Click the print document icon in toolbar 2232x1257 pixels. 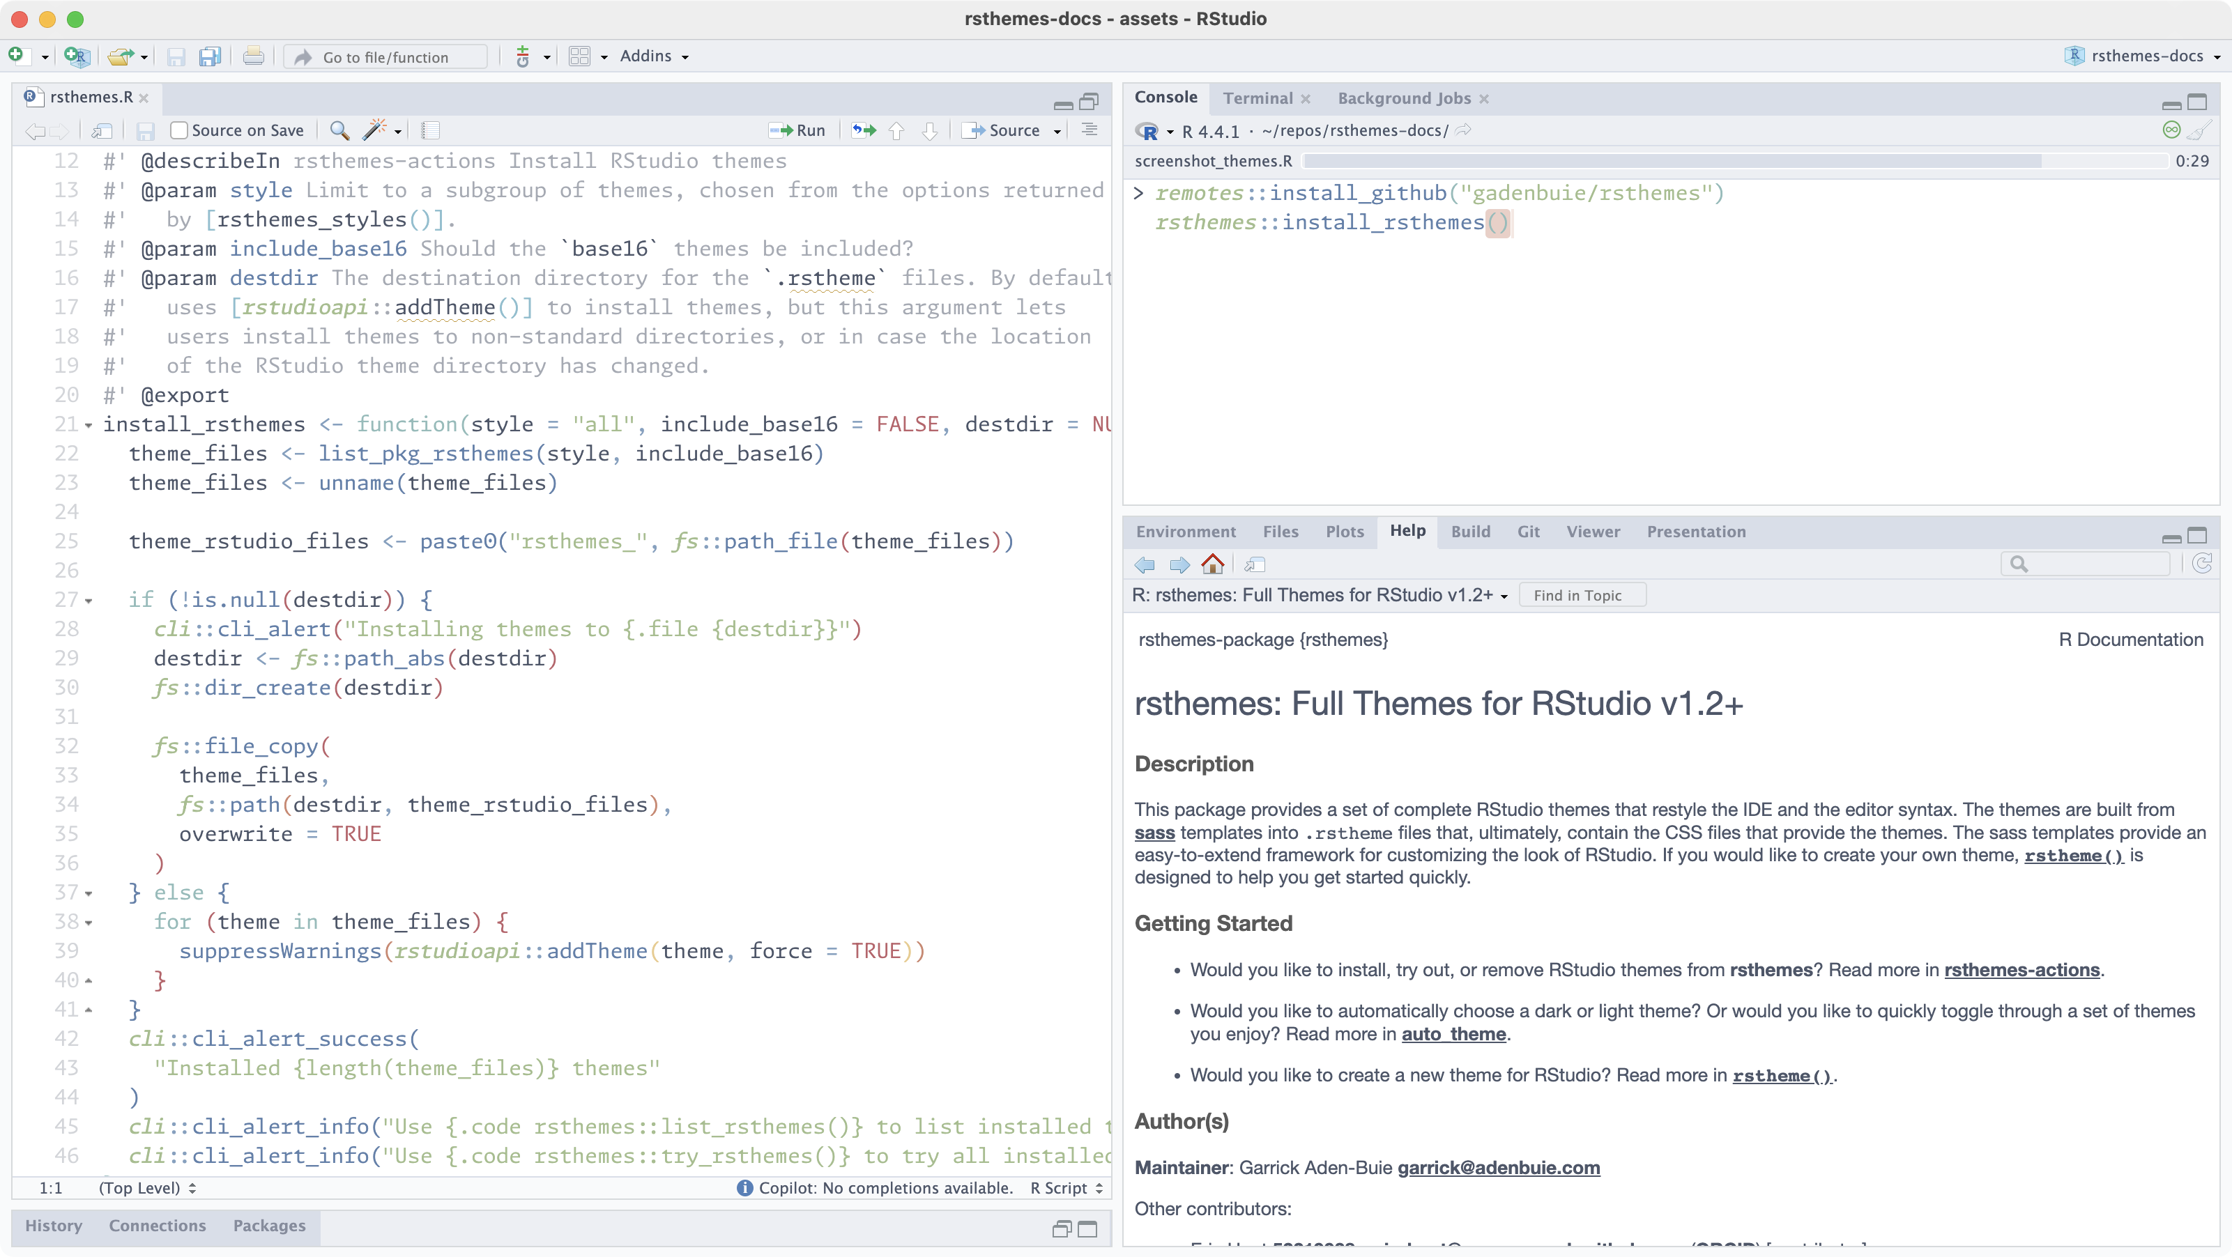point(253,57)
